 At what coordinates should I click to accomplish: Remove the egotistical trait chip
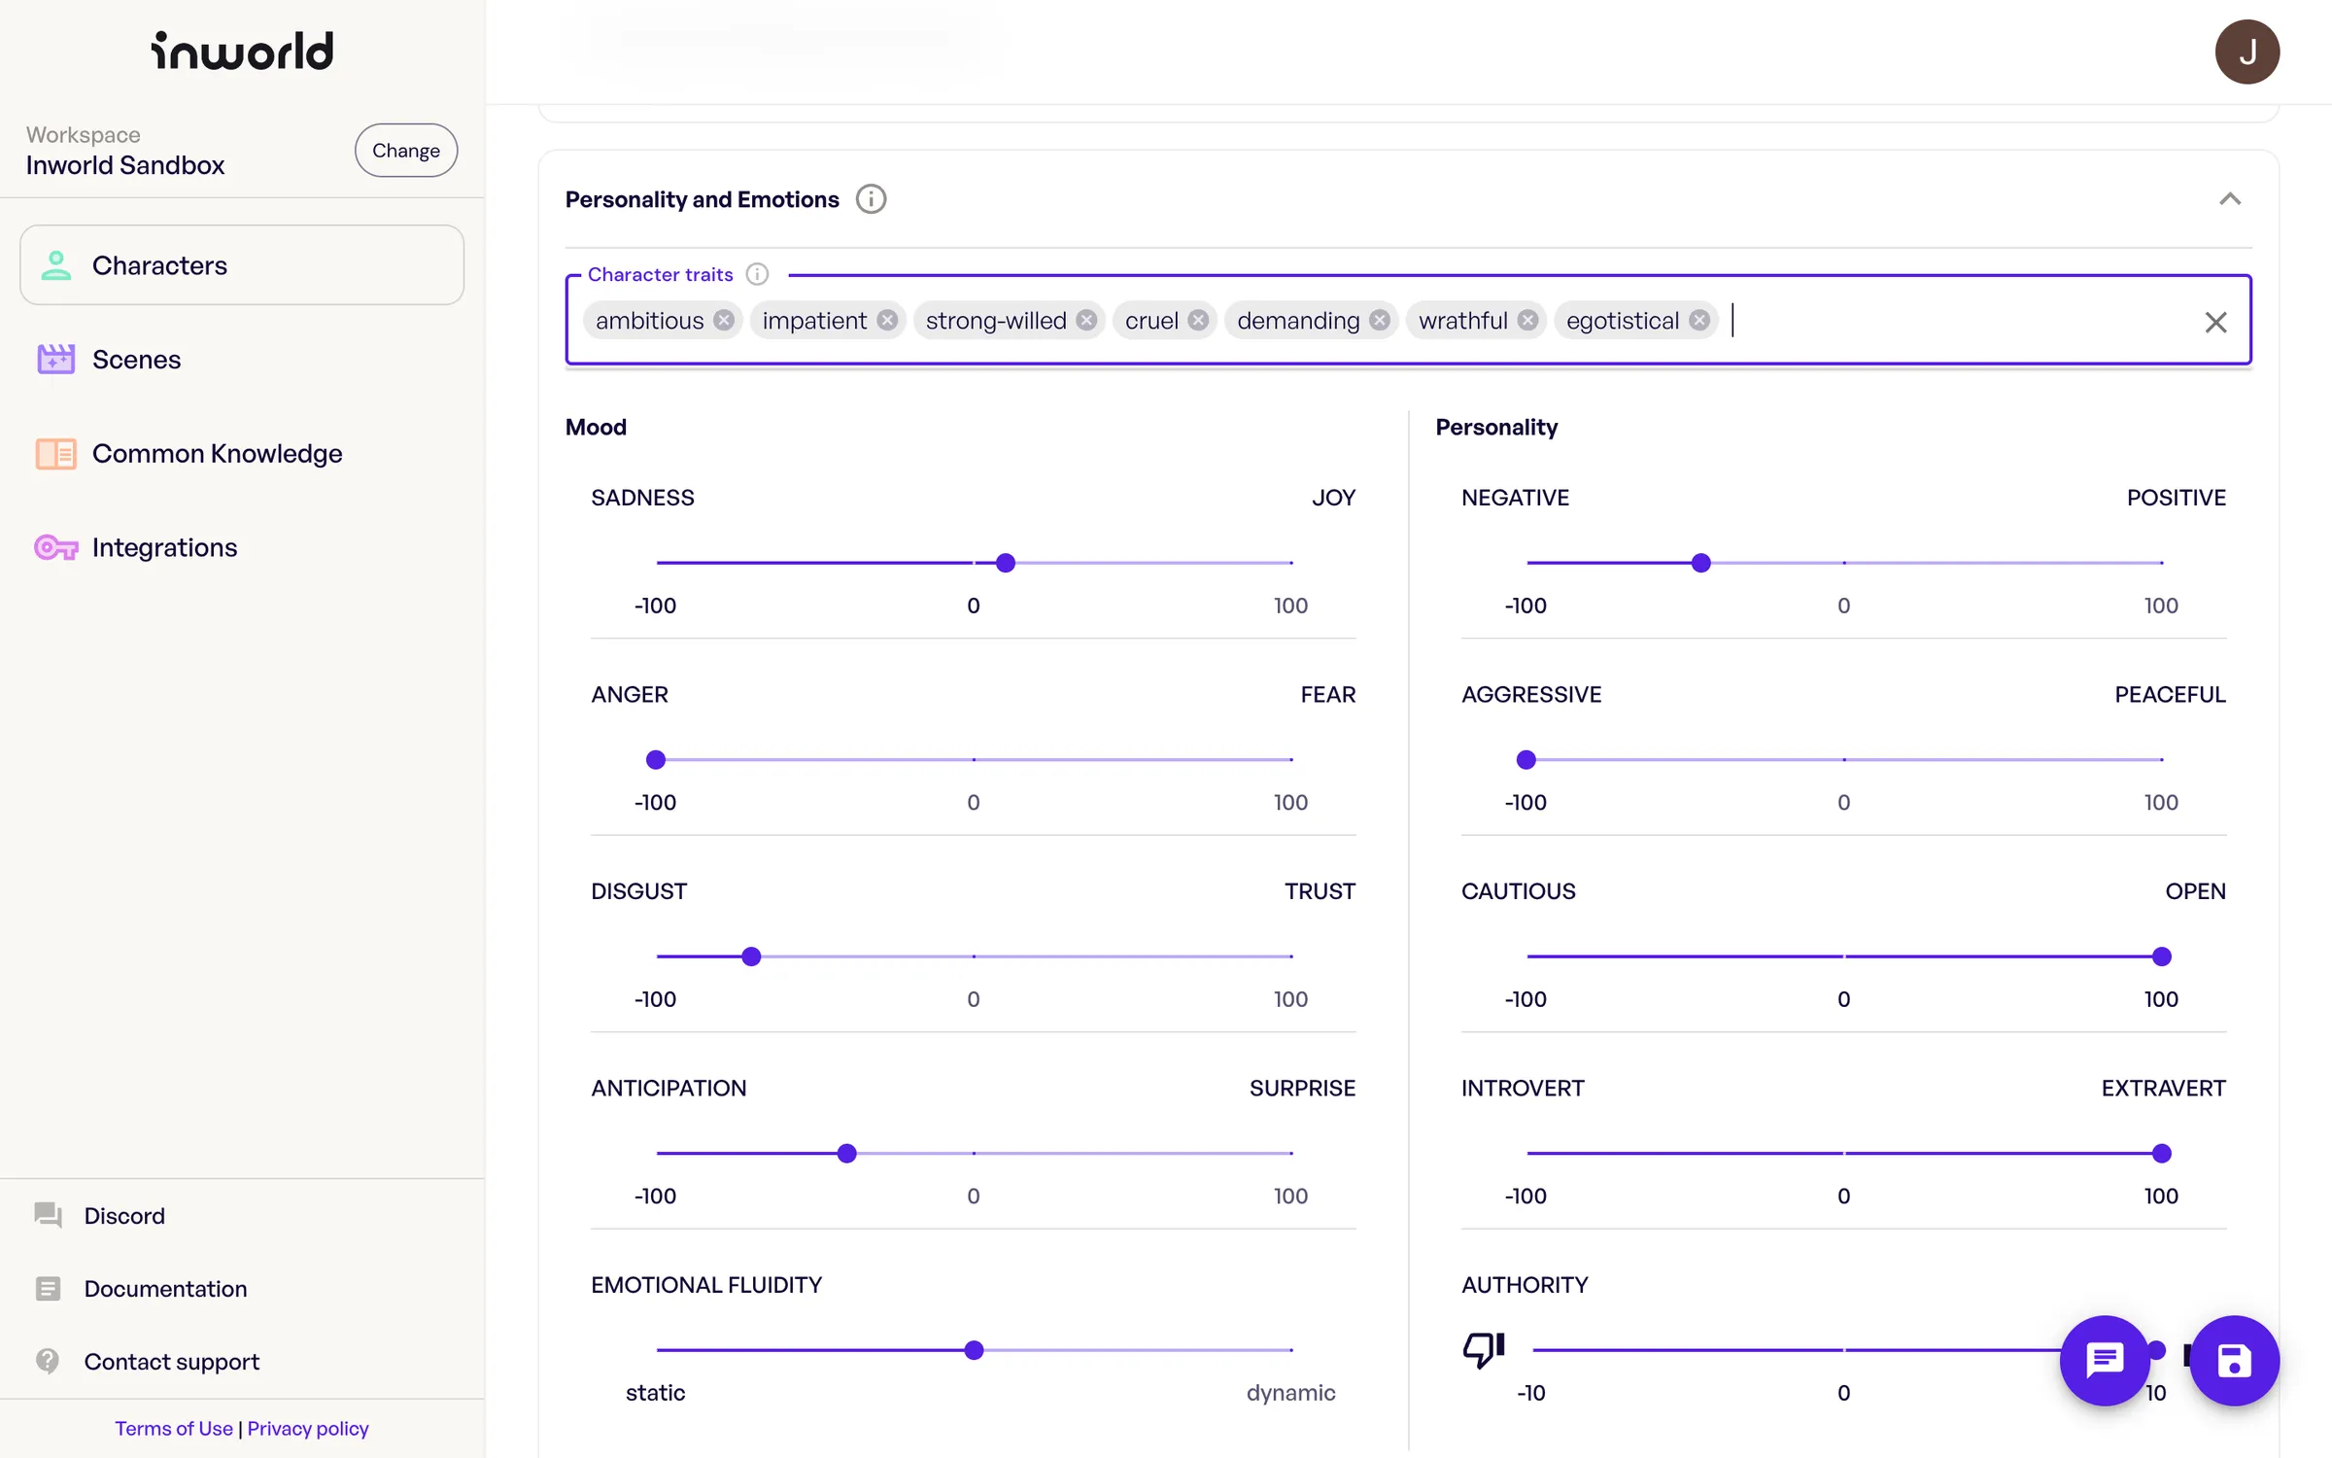1698,321
